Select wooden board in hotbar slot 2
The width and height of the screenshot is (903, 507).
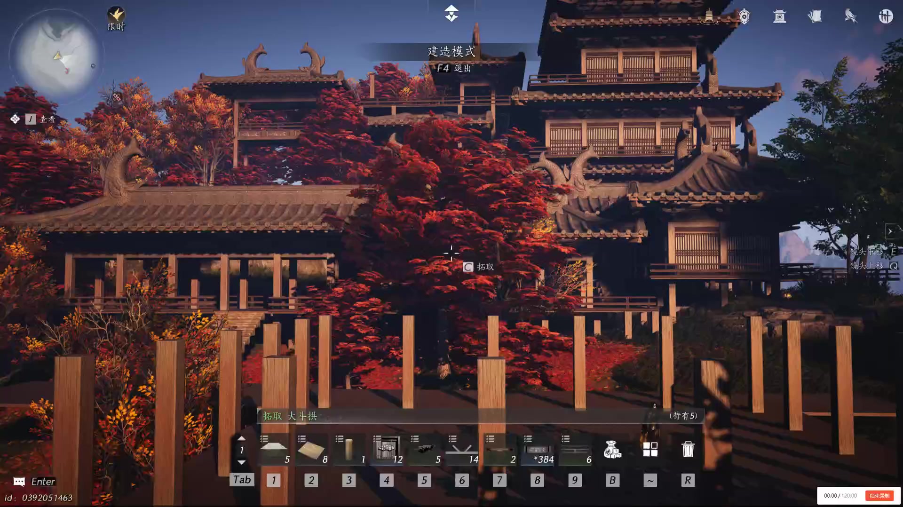pyautogui.click(x=312, y=450)
